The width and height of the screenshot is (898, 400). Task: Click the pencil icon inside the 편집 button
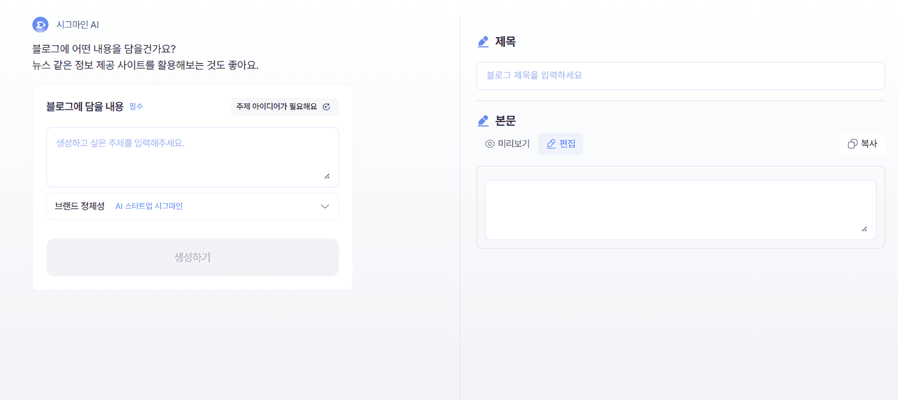coord(551,144)
